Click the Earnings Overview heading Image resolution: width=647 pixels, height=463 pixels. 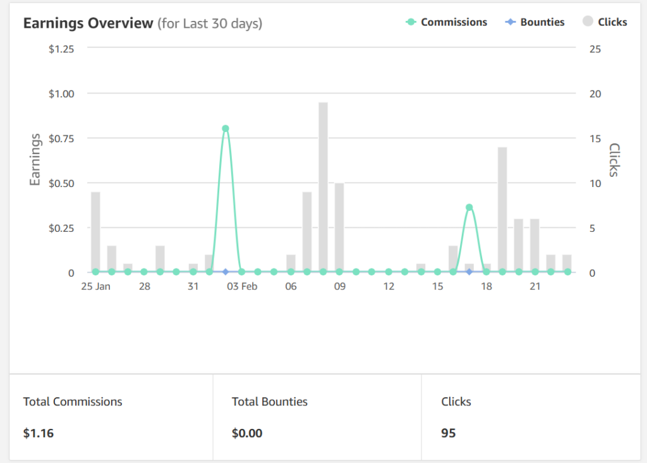(88, 23)
